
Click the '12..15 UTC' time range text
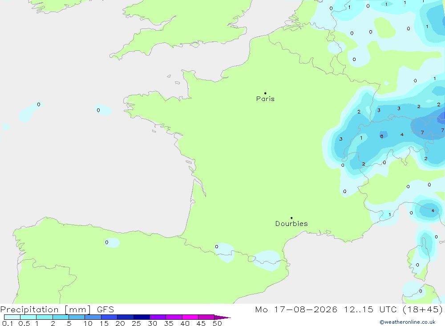coord(370,310)
